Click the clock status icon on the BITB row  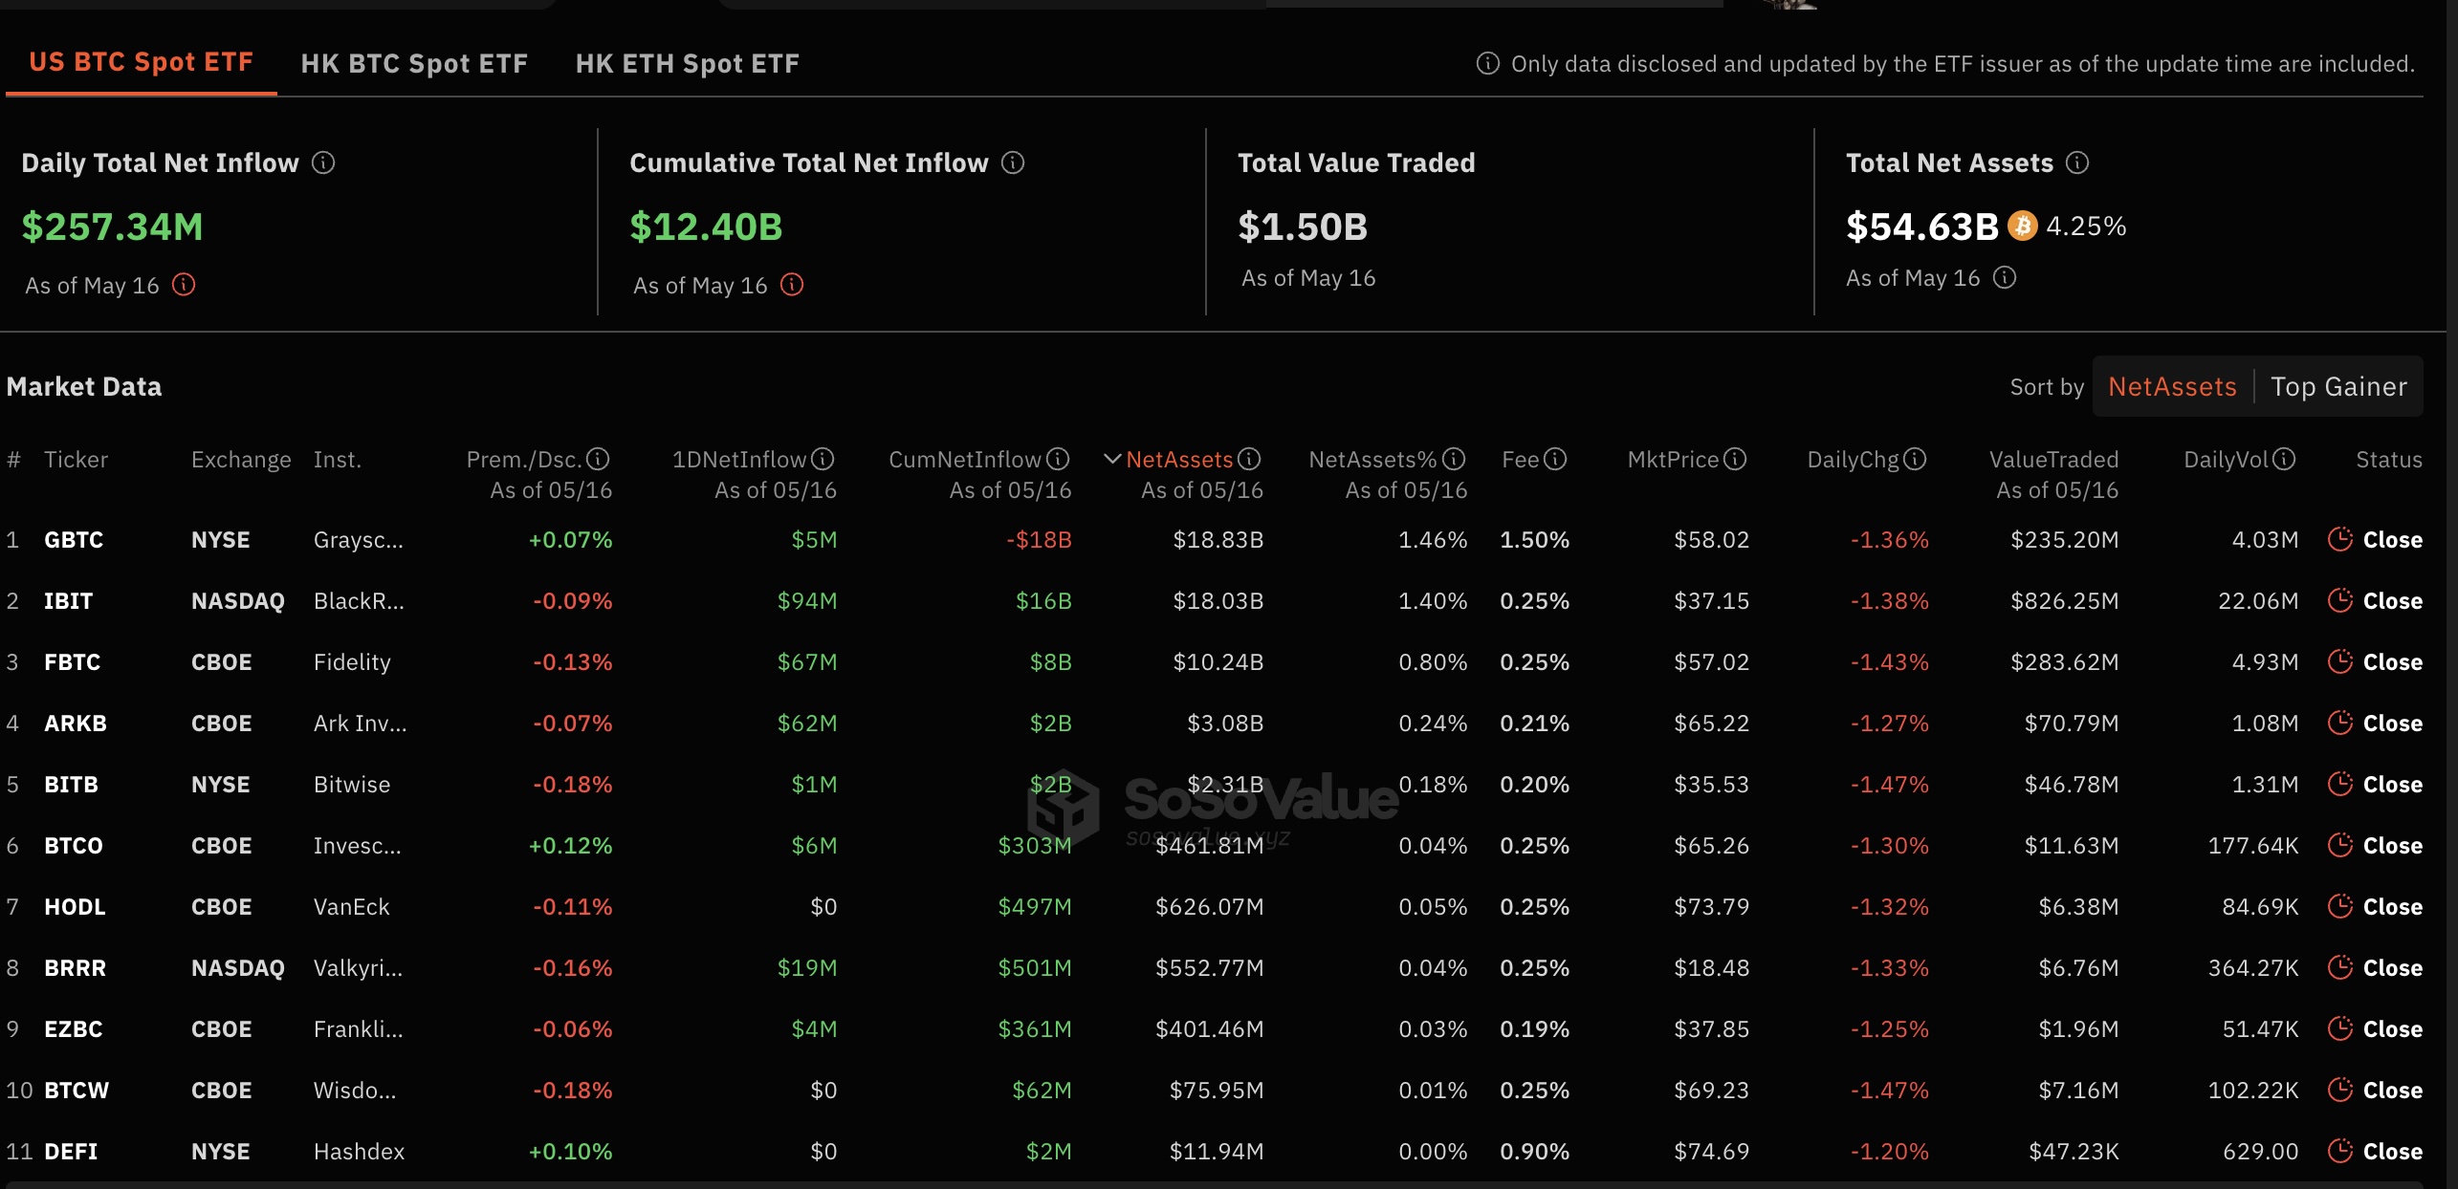[2340, 784]
